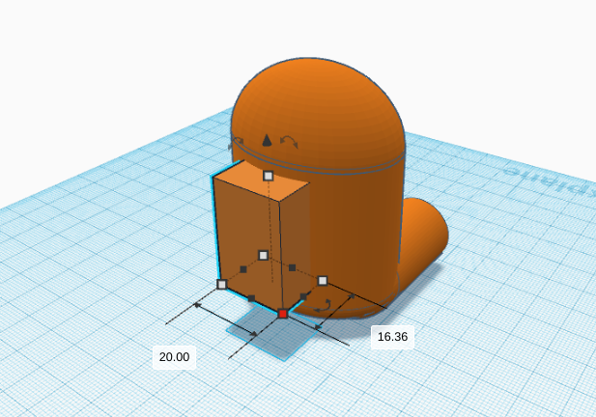
Task: Click black midpoint handle on back-left dashed edge
Action: (x=243, y=269)
